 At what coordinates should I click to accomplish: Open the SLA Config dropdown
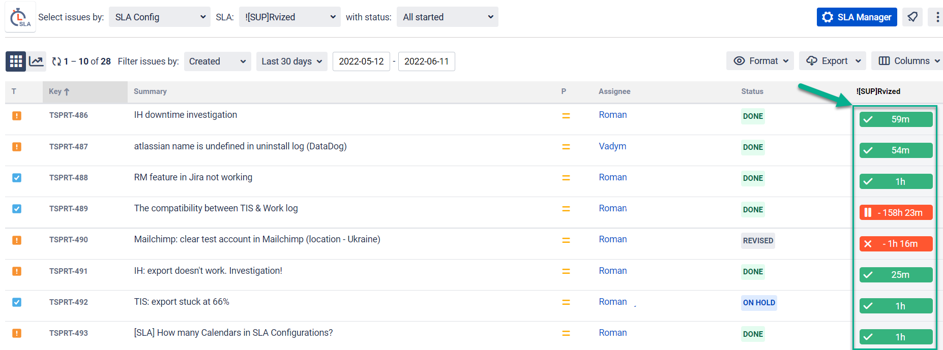click(160, 17)
